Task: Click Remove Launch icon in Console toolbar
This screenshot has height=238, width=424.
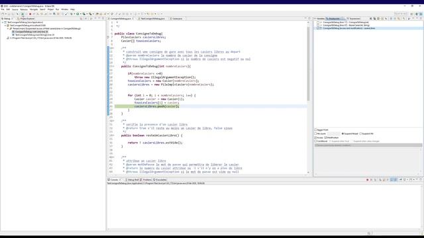Action: (x=371, y=180)
